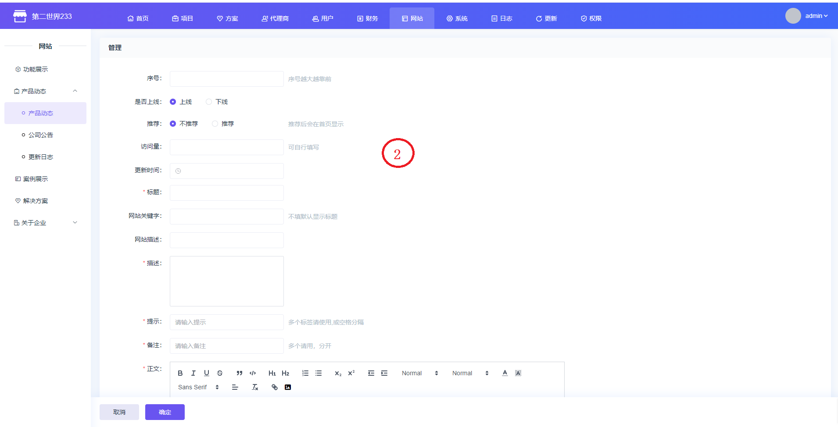Open the 财务 nav tab
Screen dimensions: 838x427
367,18
